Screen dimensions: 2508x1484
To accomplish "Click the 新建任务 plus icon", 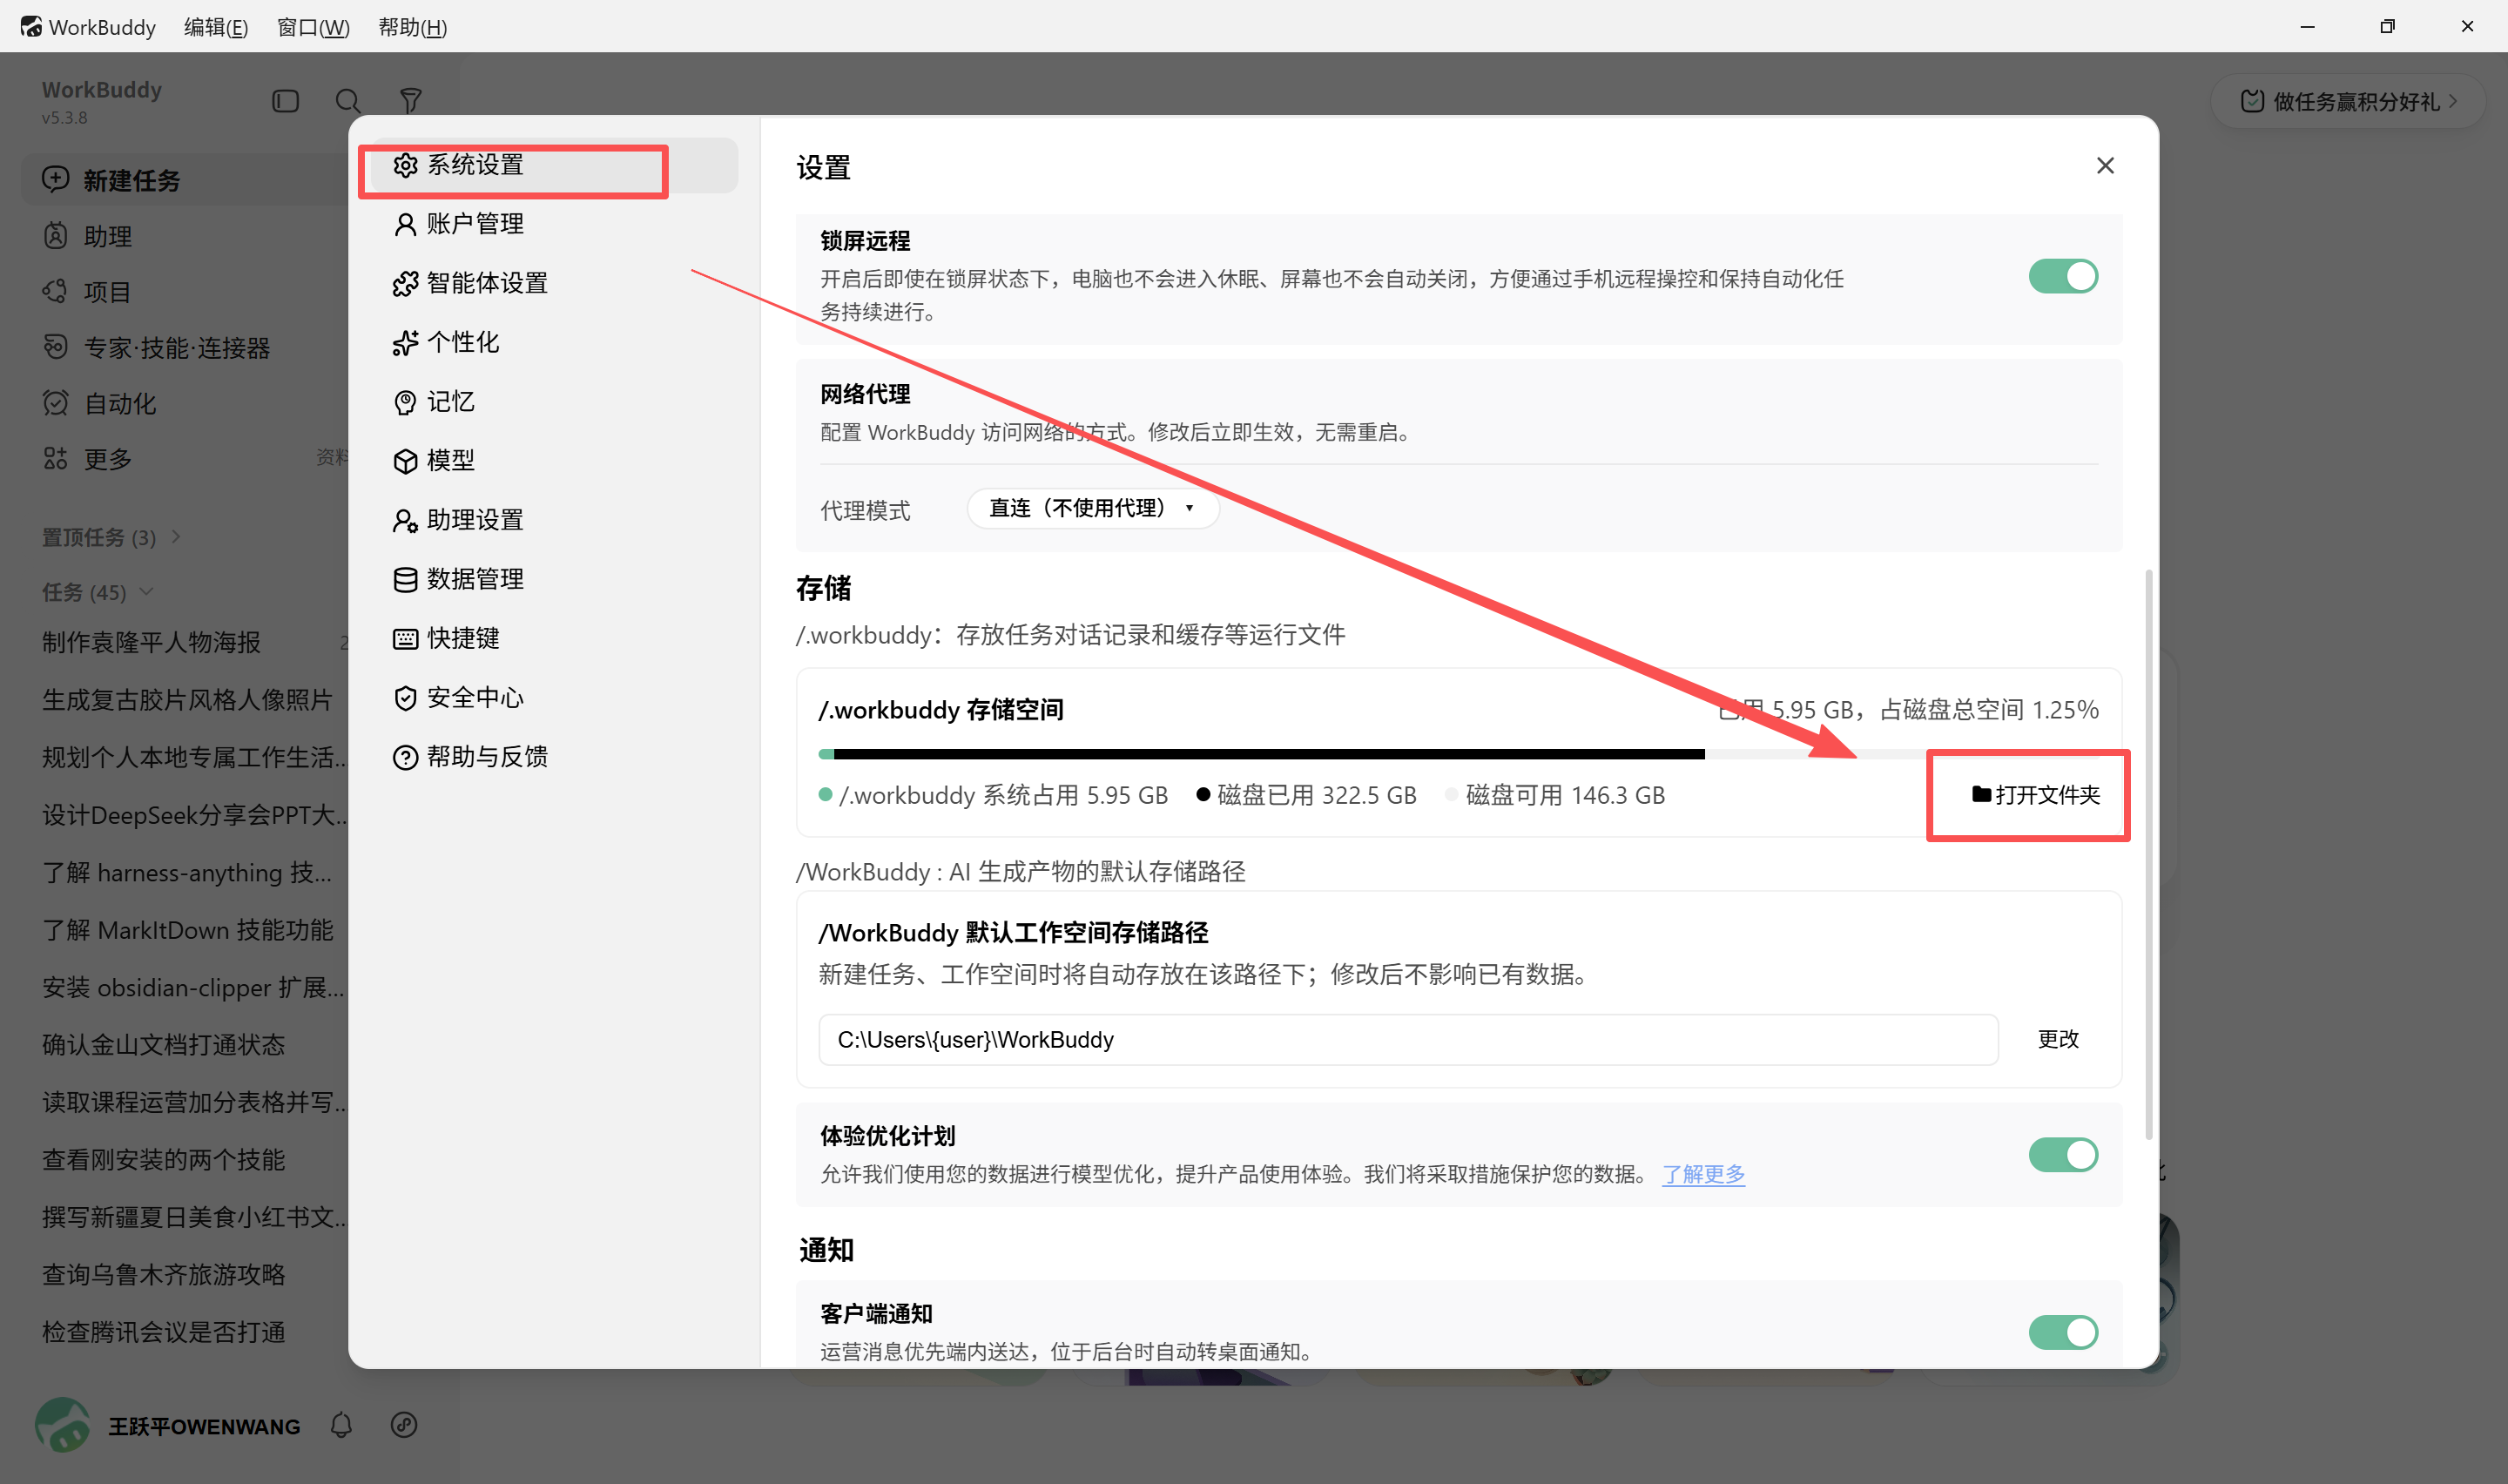I will coord(55,180).
